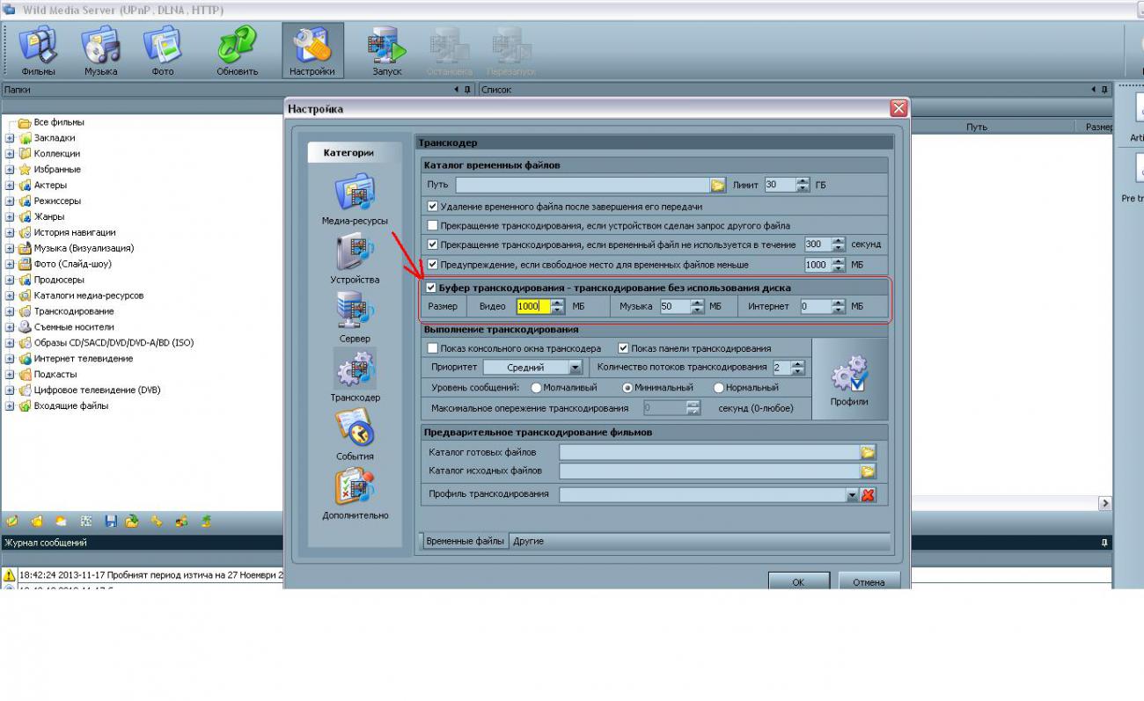Click into the Путь temporary files field

583,185
